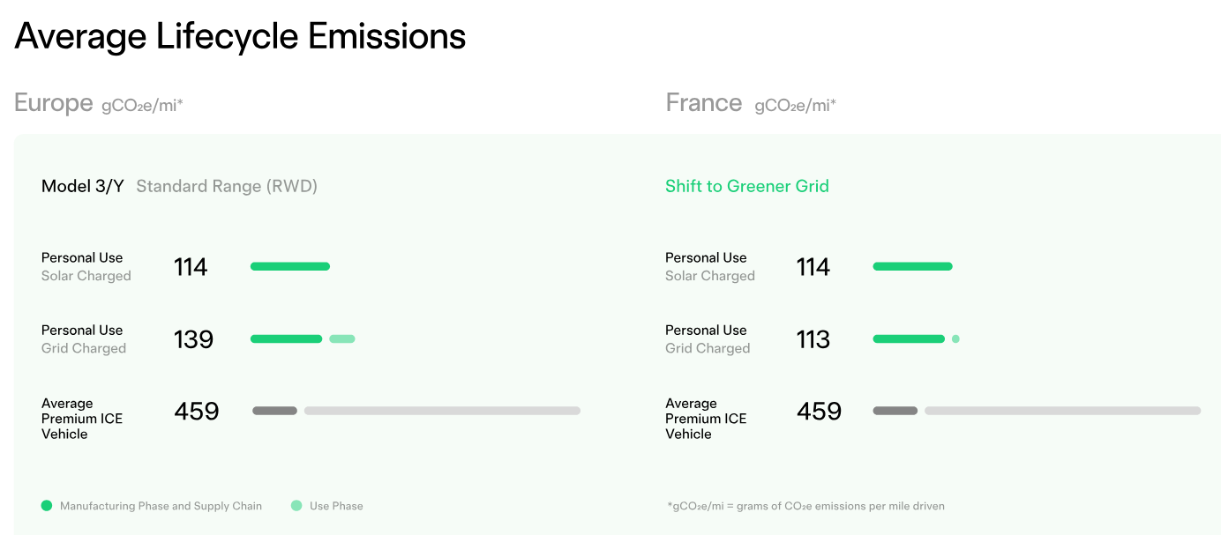The height and width of the screenshot is (535, 1221).
Task: Click the Manufacturing Phase legend green dot
Action: coord(47,506)
